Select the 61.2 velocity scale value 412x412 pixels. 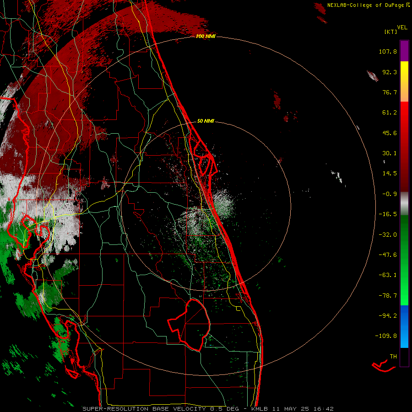click(x=390, y=113)
